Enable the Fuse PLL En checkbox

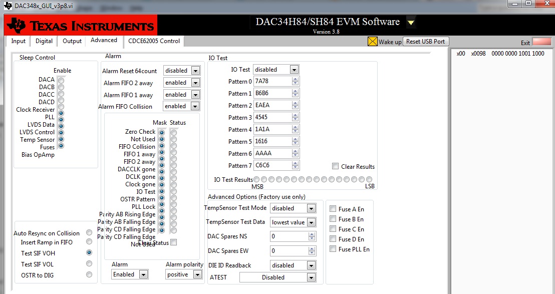click(333, 249)
